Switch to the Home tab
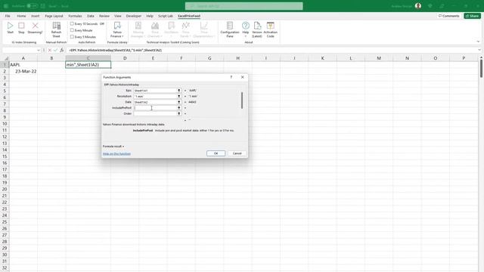 (21, 16)
